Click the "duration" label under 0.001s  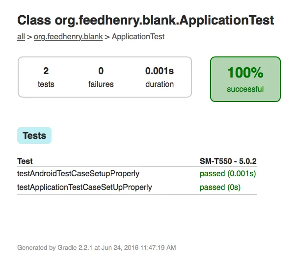click(x=160, y=84)
